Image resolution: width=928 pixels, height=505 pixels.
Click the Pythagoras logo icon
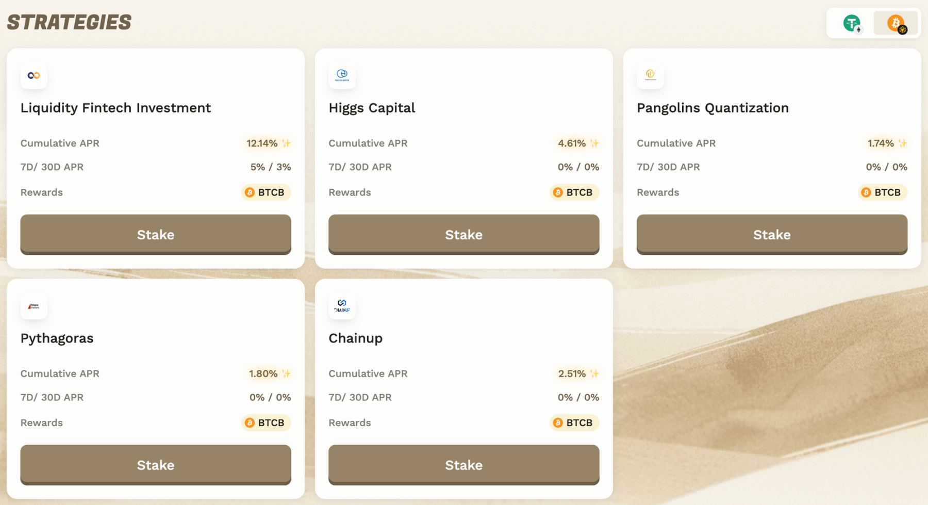point(34,306)
